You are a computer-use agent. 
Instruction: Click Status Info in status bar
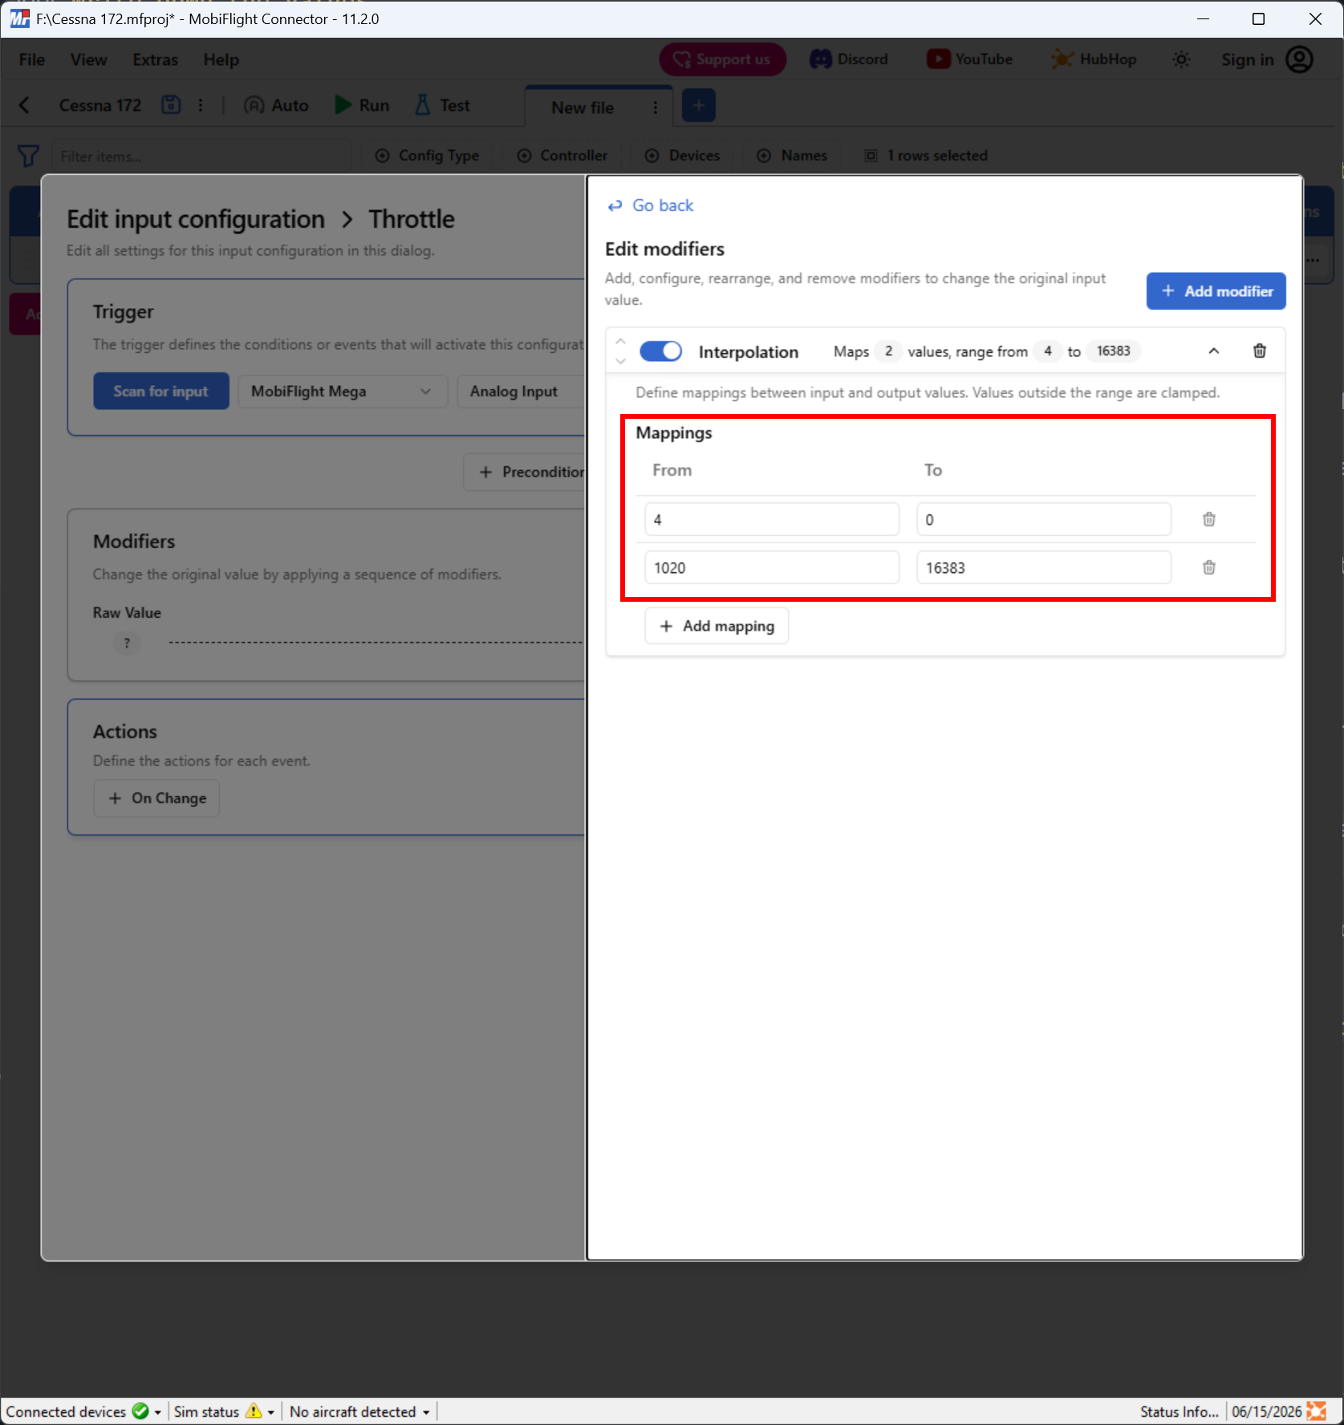(1179, 1412)
